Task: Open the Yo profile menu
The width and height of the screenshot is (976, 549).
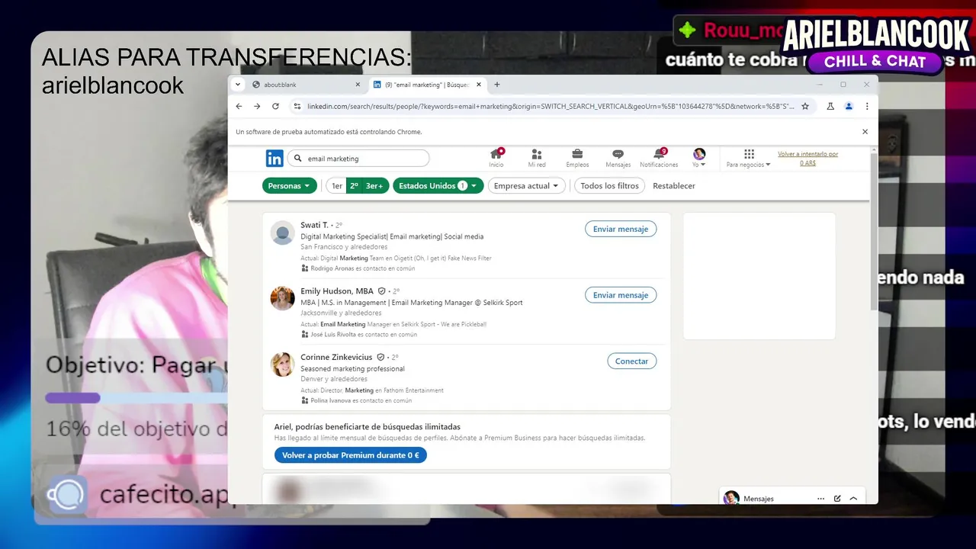Action: click(x=699, y=159)
